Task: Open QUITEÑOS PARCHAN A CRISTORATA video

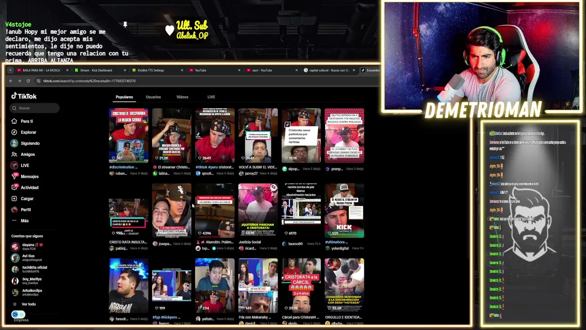Action: tap(258, 211)
